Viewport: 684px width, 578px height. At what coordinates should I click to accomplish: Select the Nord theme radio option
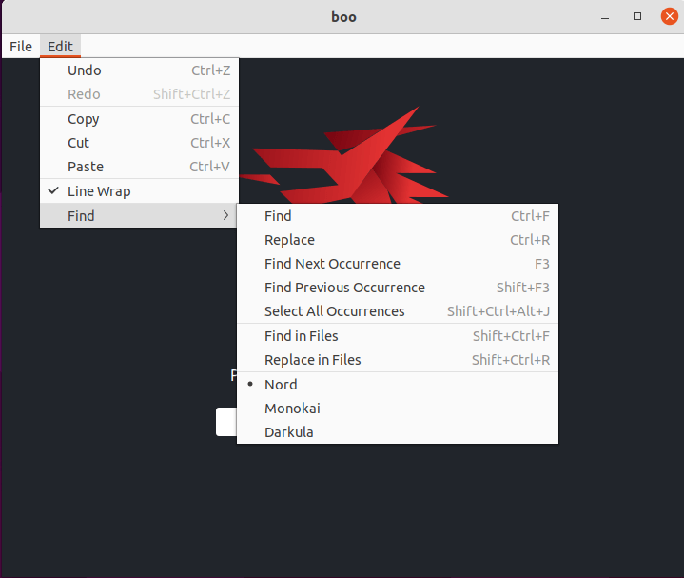click(x=281, y=385)
